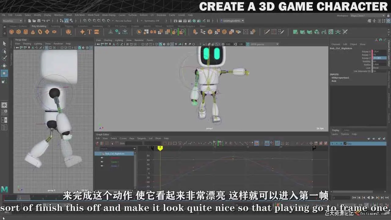Select the polygon sphere shelf icon

point(12,32)
